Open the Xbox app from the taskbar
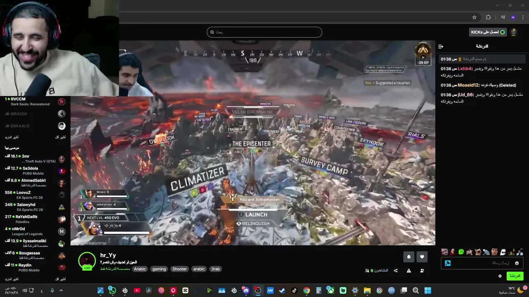The width and height of the screenshot is (529, 297). (x=331, y=290)
